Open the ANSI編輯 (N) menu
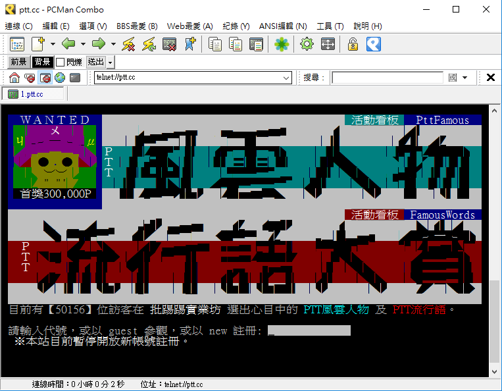 pos(283,26)
